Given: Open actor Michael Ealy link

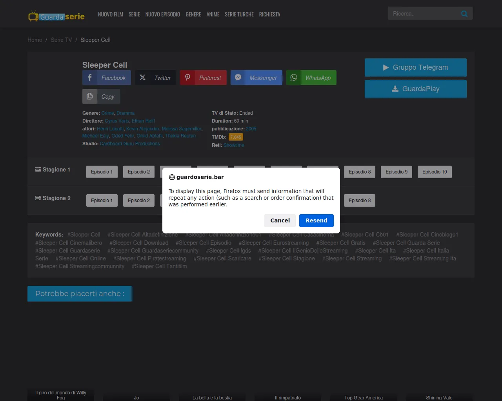Looking at the screenshot, I should [x=96, y=136].
